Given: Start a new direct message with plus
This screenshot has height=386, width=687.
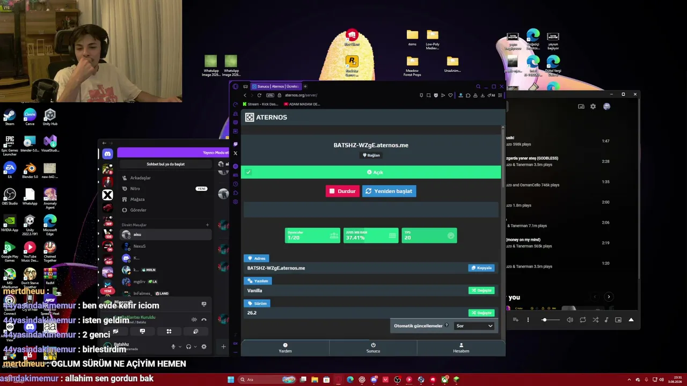Looking at the screenshot, I should coord(207,225).
